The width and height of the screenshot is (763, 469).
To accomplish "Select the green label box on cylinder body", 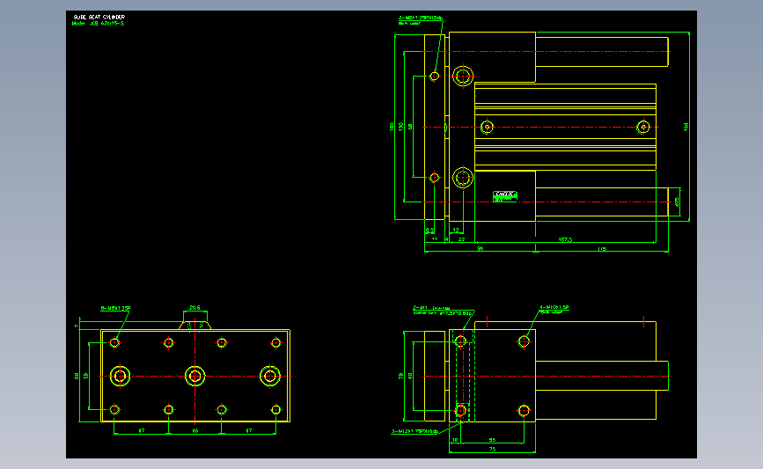I will (x=504, y=196).
